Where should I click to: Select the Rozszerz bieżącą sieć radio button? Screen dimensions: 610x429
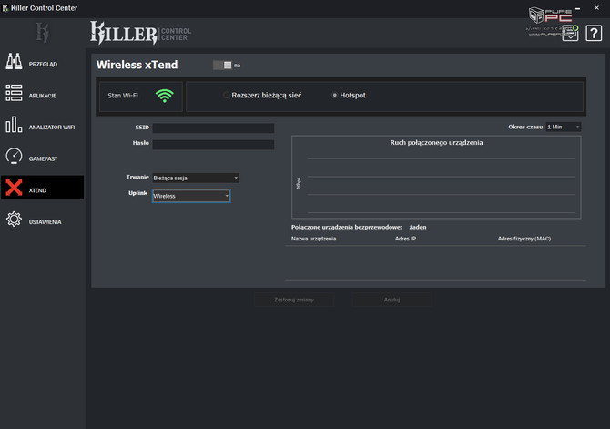(226, 96)
